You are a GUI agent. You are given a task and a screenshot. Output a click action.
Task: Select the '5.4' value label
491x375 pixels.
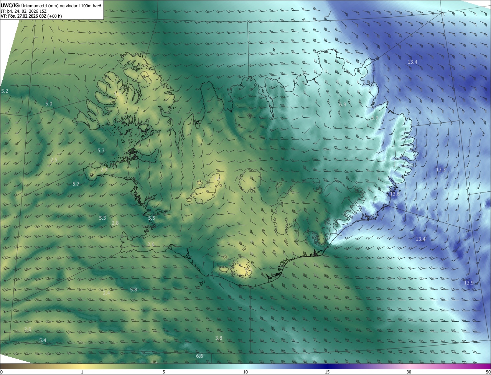click(43, 340)
